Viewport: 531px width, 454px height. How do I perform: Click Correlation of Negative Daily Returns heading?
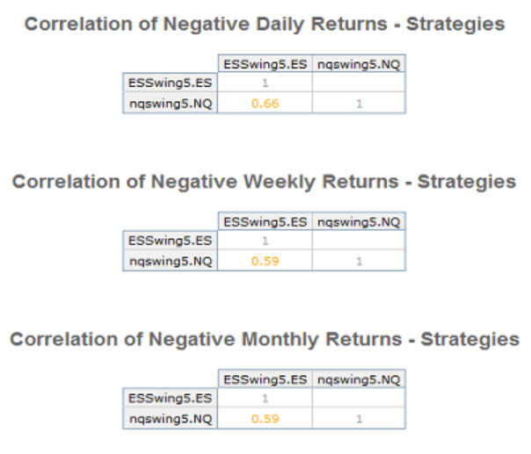click(265, 24)
